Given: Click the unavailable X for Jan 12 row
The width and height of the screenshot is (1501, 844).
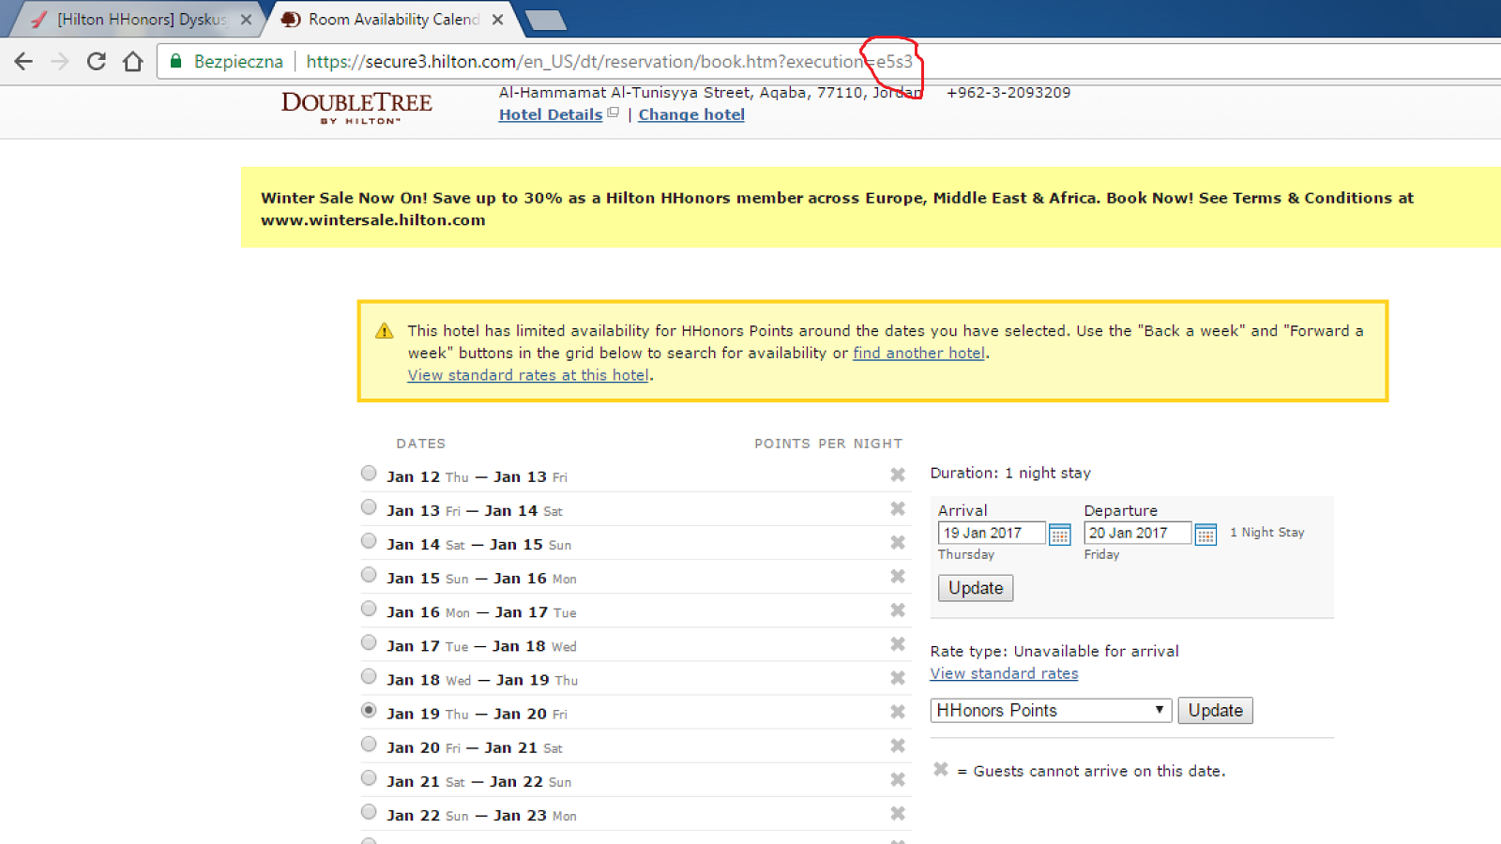Looking at the screenshot, I should point(898,475).
